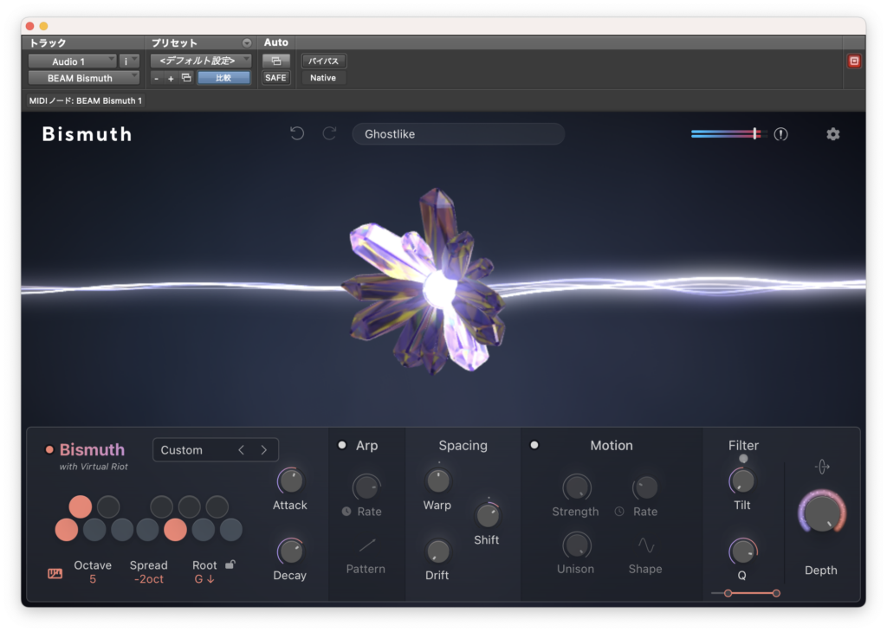Enable the Motion section toggle

tap(534, 446)
